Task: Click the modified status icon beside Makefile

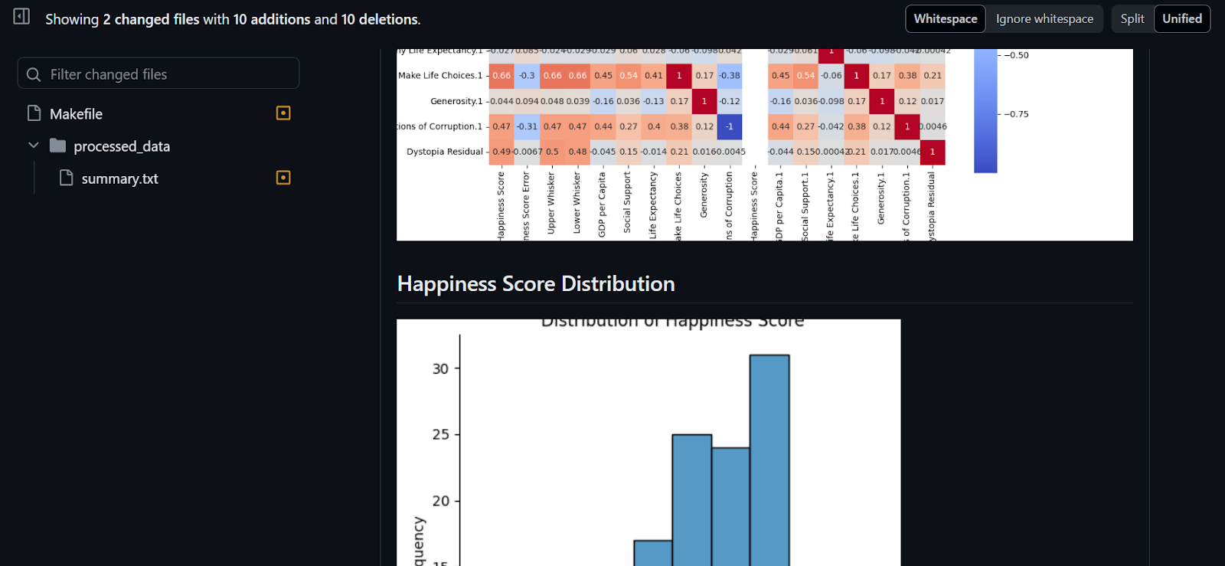Action: pos(283,113)
